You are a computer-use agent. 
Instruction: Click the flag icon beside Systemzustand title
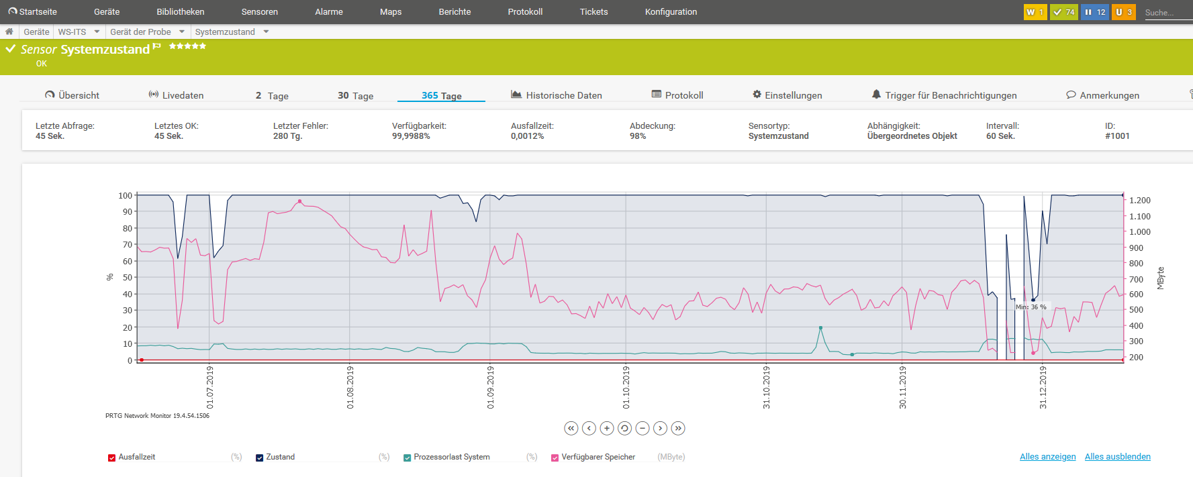click(157, 46)
